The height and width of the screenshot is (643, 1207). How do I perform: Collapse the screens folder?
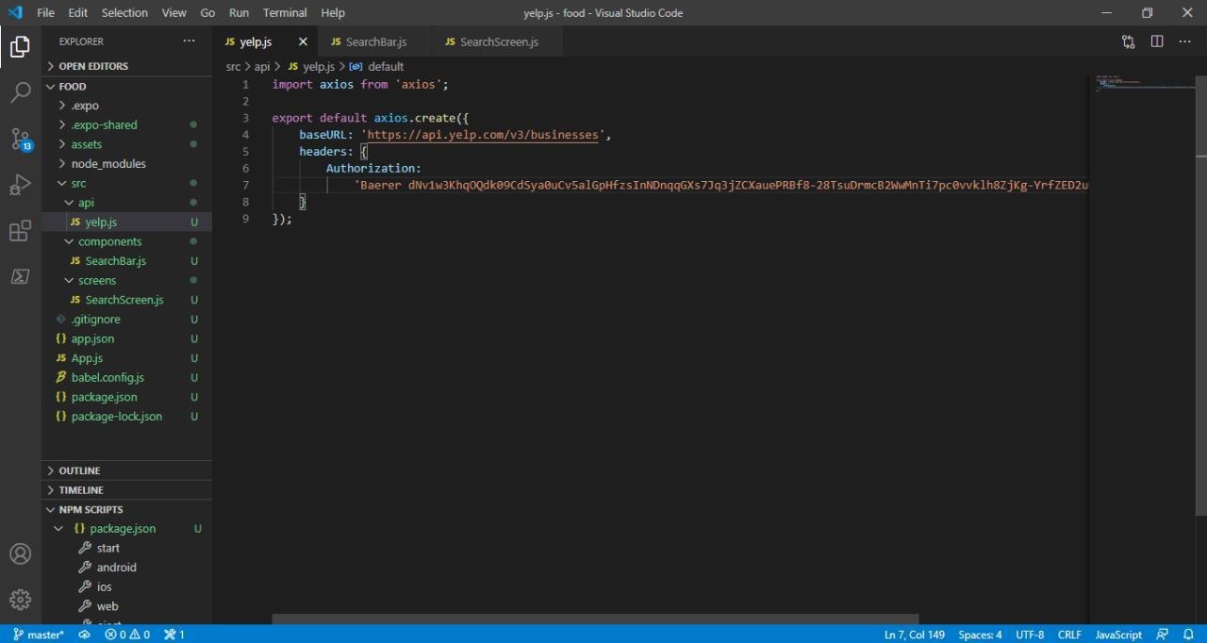coord(127,280)
